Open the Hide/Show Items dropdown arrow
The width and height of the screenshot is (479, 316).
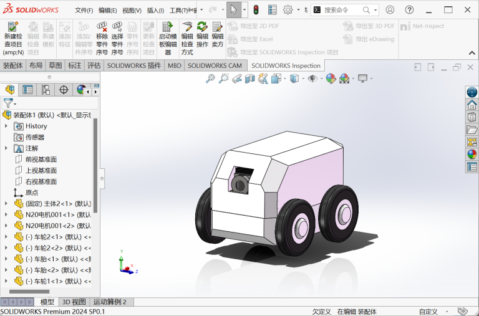coord(322,79)
